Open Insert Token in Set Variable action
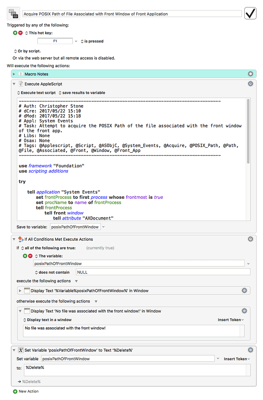The height and width of the screenshot is (400, 263). (237, 359)
